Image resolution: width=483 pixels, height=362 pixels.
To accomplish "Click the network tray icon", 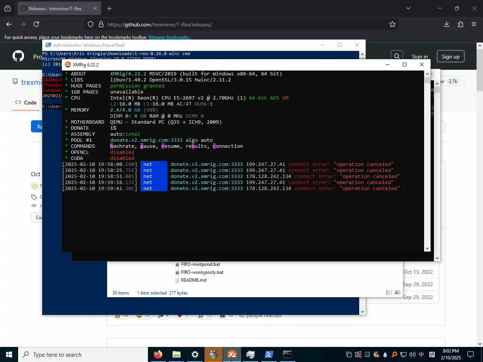I will tap(403, 354).
